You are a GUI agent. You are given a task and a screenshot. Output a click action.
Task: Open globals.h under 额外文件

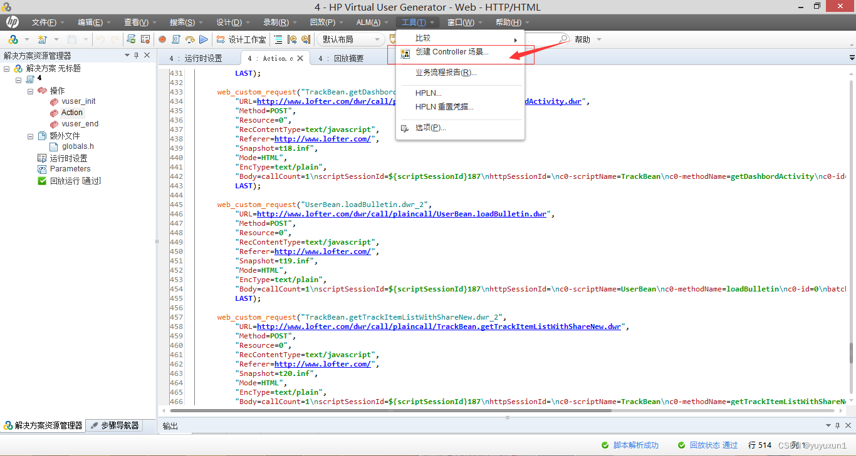(x=78, y=146)
